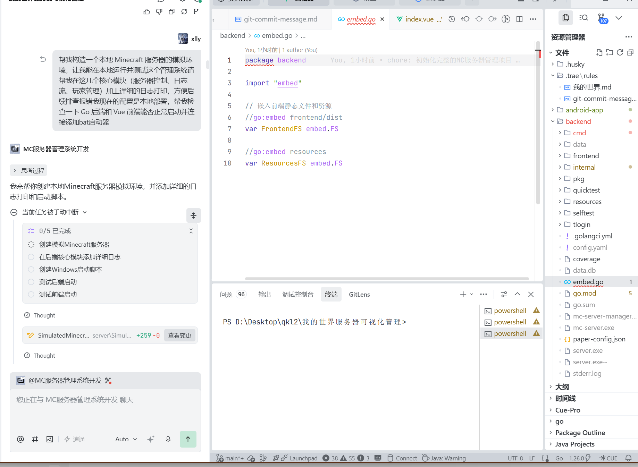
Task: Collapse all folders in explorer
Action: coord(630,52)
